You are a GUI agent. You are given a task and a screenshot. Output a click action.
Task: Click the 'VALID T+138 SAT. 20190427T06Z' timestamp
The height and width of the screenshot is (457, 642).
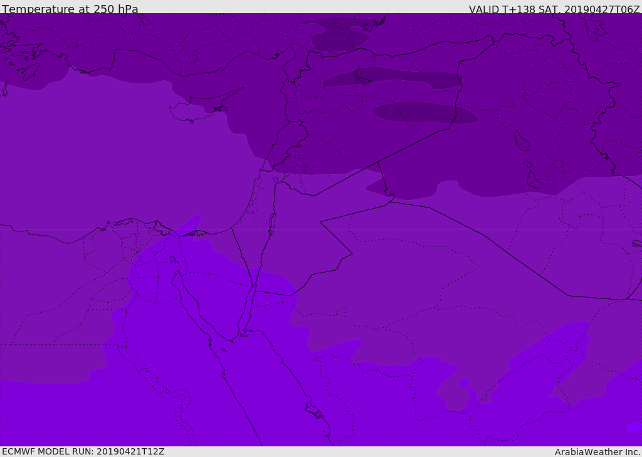click(554, 9)
